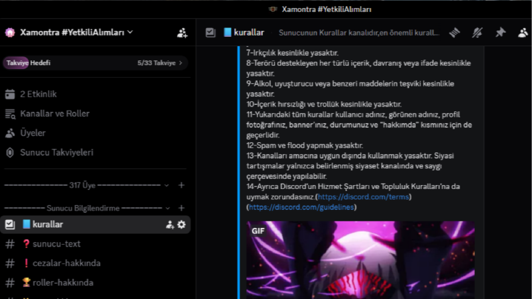The image size is (532, 299).
Task: Click the purple GIF image in the message
Action: point(360,260)
